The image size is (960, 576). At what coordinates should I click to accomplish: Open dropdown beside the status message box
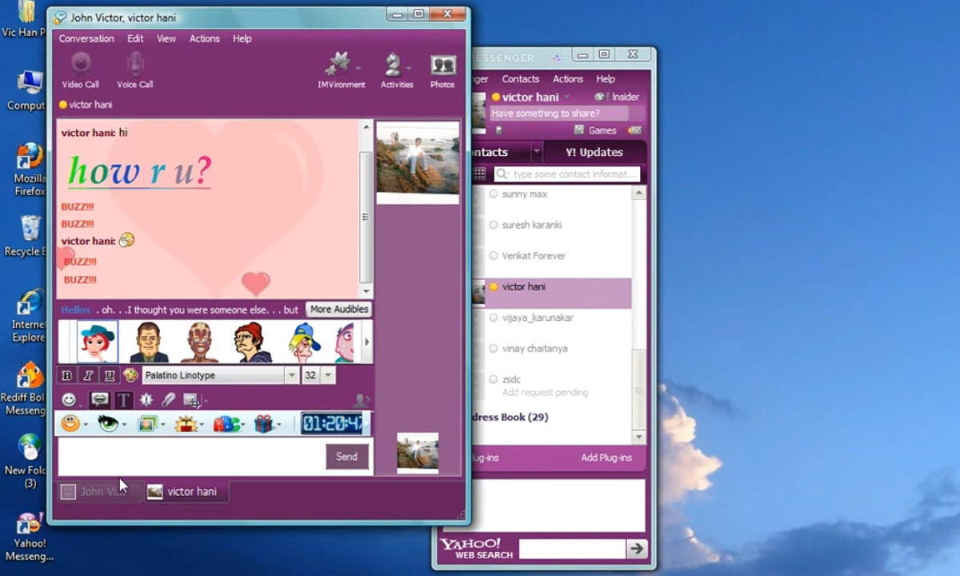[635, 114]
